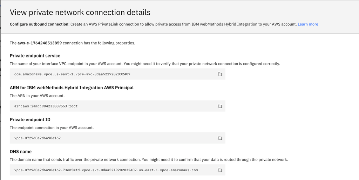Click the arn:aws:iam root ARN field

pos(46,106)
